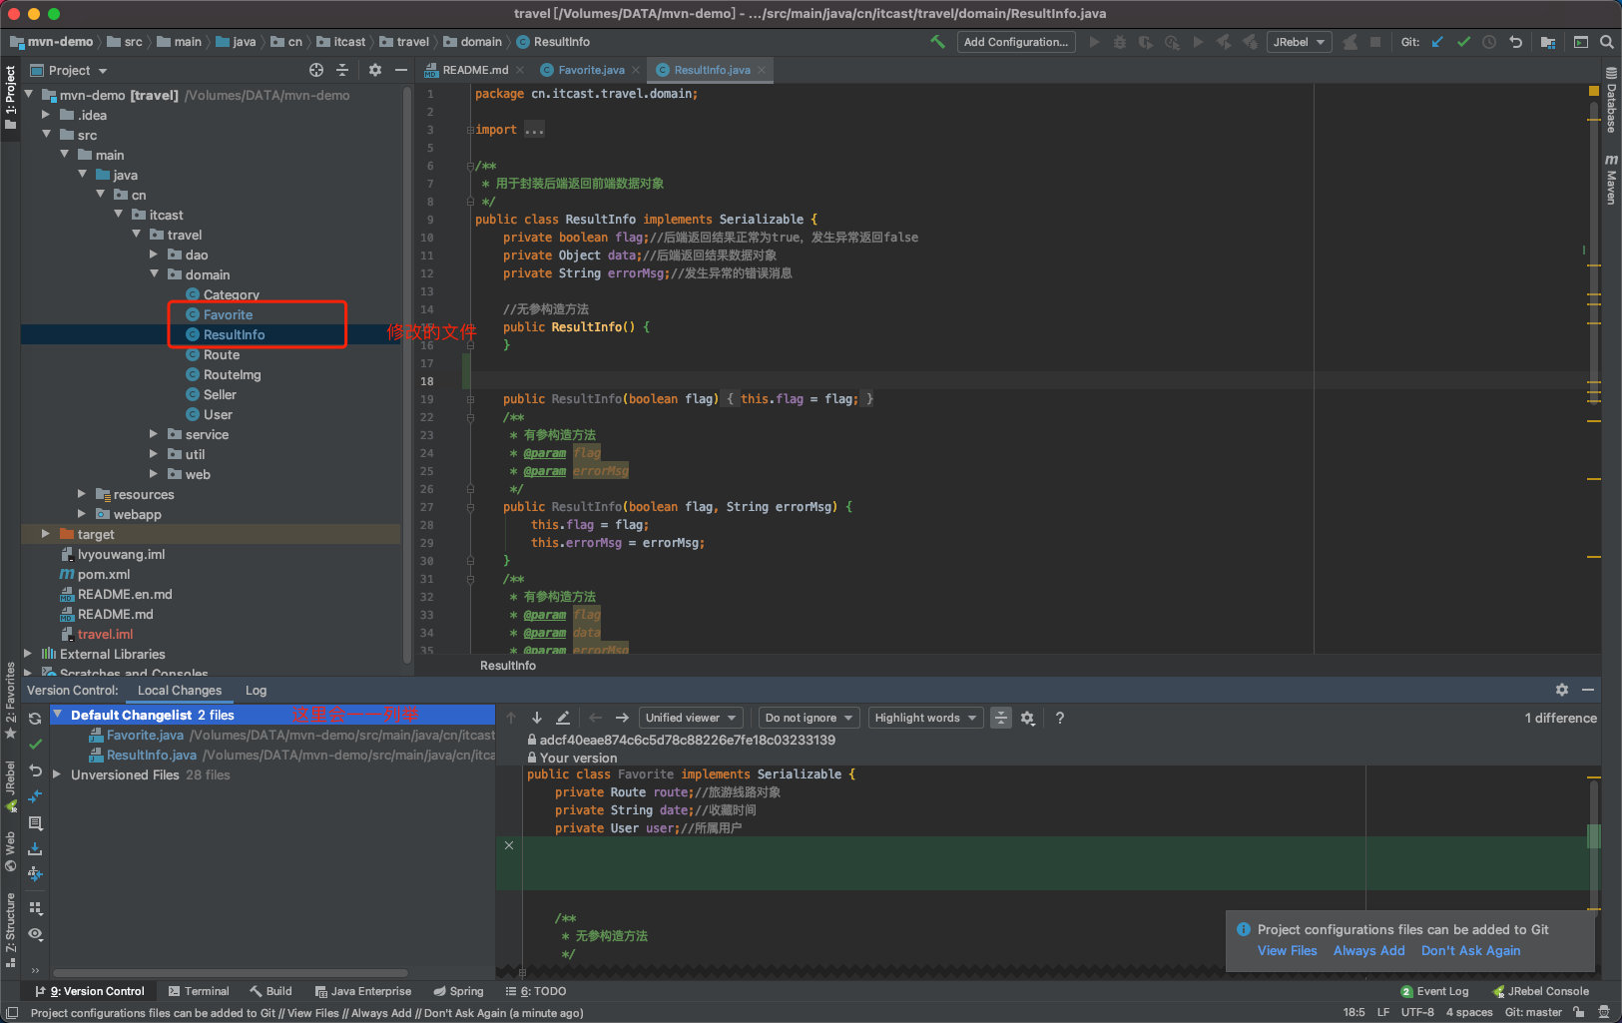Build project with the green hammer icon
1622x1023 pixels.
(937, 42)
